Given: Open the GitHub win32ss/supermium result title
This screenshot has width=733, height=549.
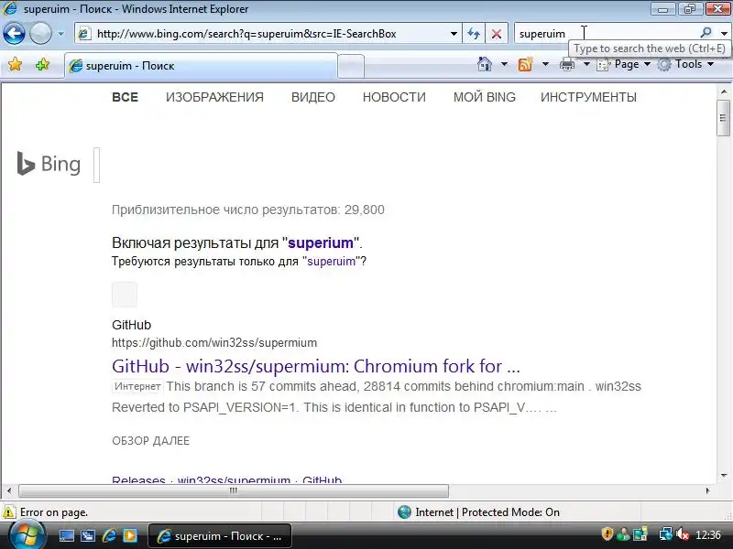Looking at the screenshot, I should coord(316,367).
